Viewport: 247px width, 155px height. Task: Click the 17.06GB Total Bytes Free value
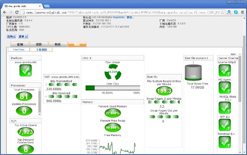click(197, 88)
